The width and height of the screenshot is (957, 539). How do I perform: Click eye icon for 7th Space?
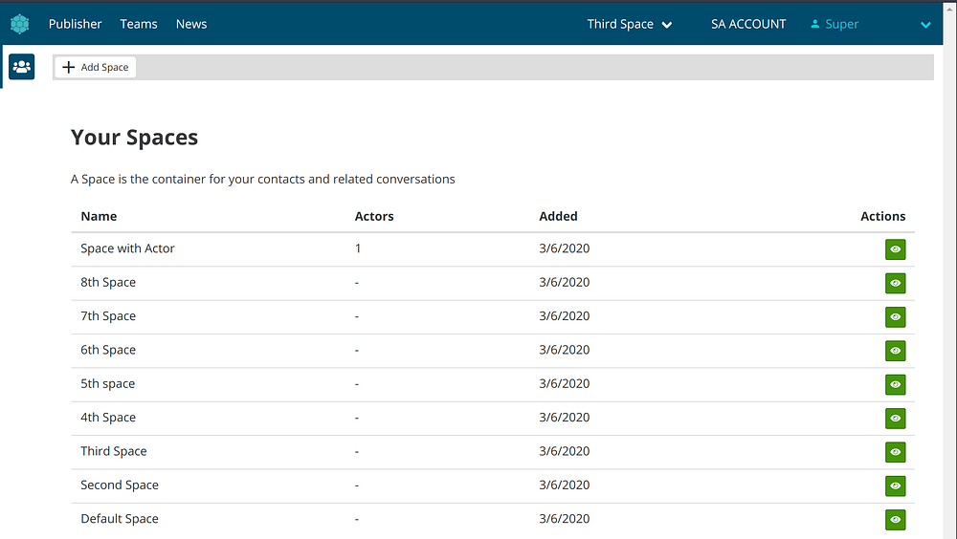pos(895,317)
